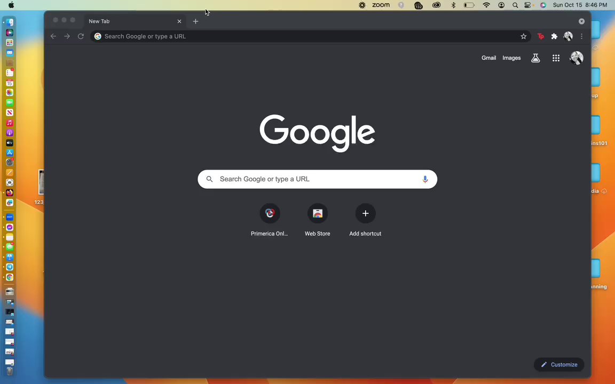Click the Google search box

click(x=317, y=179)
